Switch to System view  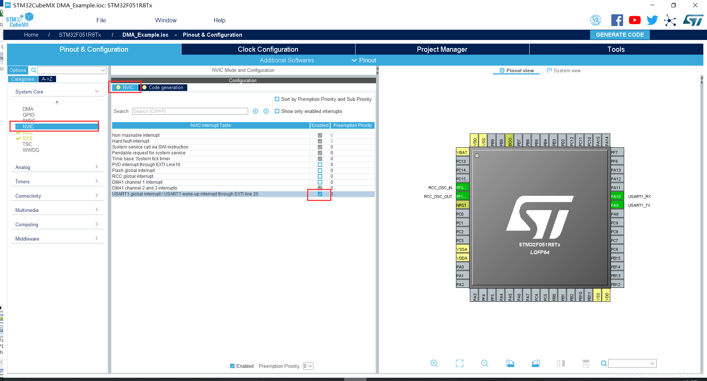point(564,70)
